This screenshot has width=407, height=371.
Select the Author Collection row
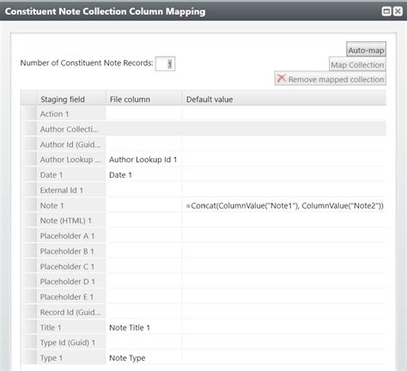[x=203, y=129]
